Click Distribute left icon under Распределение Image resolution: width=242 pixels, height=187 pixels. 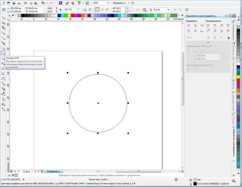click(x=208, y=26)
